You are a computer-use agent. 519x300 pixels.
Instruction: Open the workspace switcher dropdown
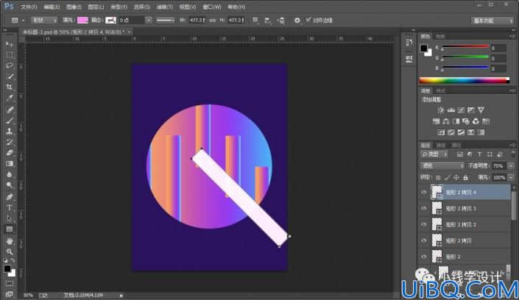[492, 21]
